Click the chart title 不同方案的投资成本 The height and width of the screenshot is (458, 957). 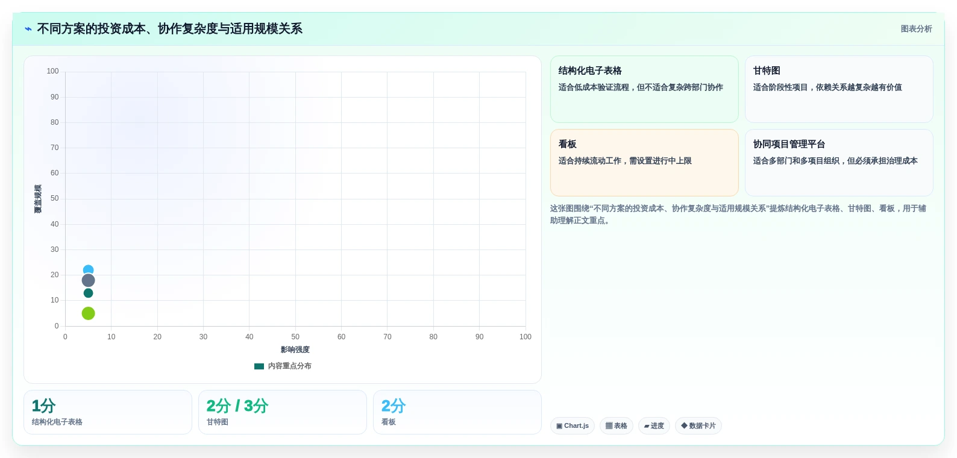(169, 29)
